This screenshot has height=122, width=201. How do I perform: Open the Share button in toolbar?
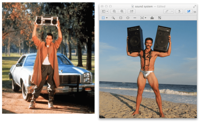click(x=131, y=11)
